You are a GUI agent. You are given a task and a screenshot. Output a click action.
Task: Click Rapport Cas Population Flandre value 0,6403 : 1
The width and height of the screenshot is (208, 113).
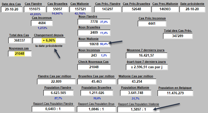click(53, 109)
